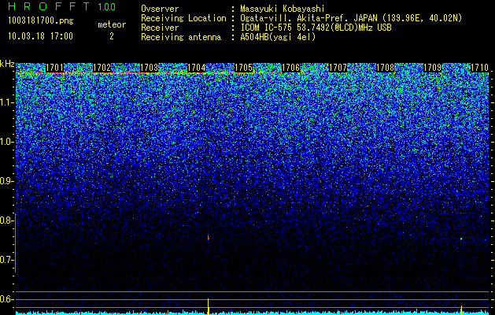This screenshot has width=495, height=315.
Task: Click the 0.8 kHz frequency label
Action: 7,220
